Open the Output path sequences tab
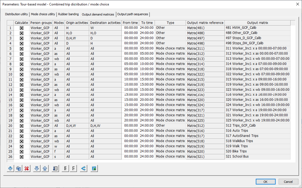This screenshot has height=188, width=302. click(x=133, y=14)
